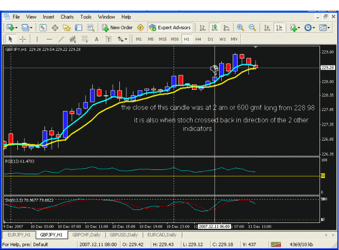339x250 pixels.
Task: Launch MetaEditor yellow diamond icon
Action: point(140,28)
